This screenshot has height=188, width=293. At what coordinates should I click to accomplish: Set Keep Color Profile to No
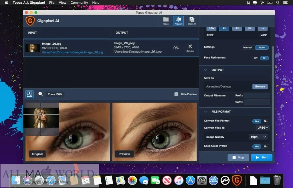pyautogui.click(x=266, y=146)
